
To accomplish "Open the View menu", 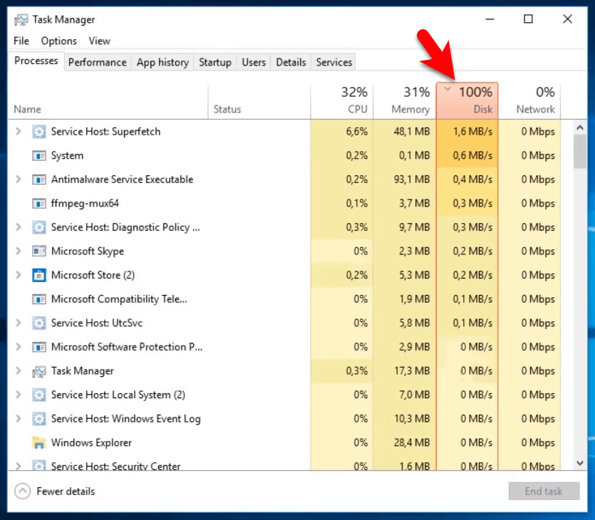I will [x=100, y=41].
